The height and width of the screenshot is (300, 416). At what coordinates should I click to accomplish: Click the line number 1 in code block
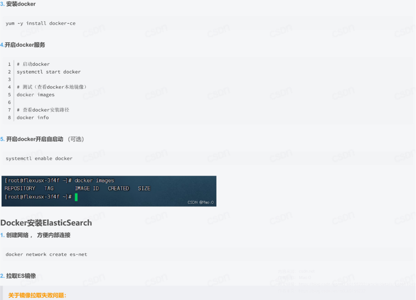click(x=9, y=64)
